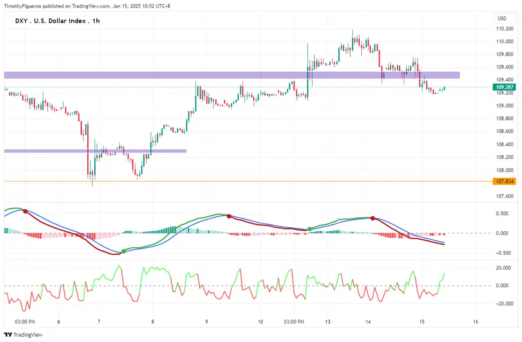Click the 03:00 PM label before date 6
522x342 pixels.
(x=25, y=322)
